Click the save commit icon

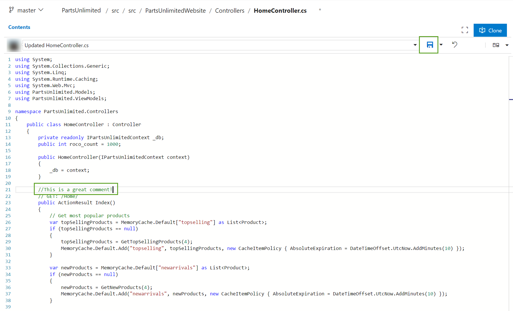(x=430, y=45)
